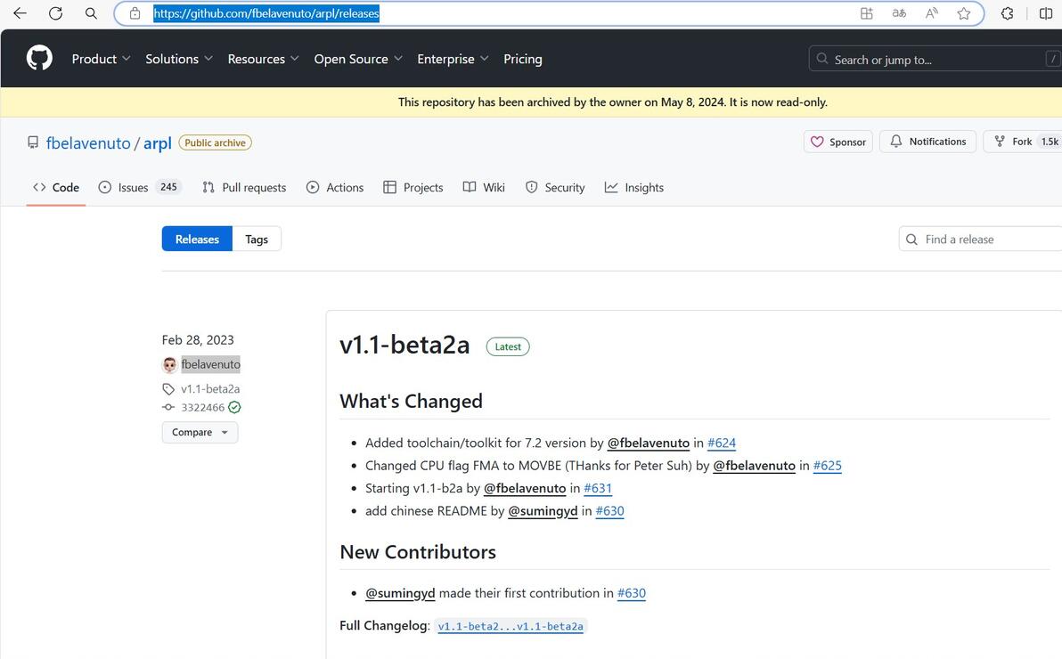Click the Find a release field
This screenshot has width=1062, height=659.
click(980, 239)
